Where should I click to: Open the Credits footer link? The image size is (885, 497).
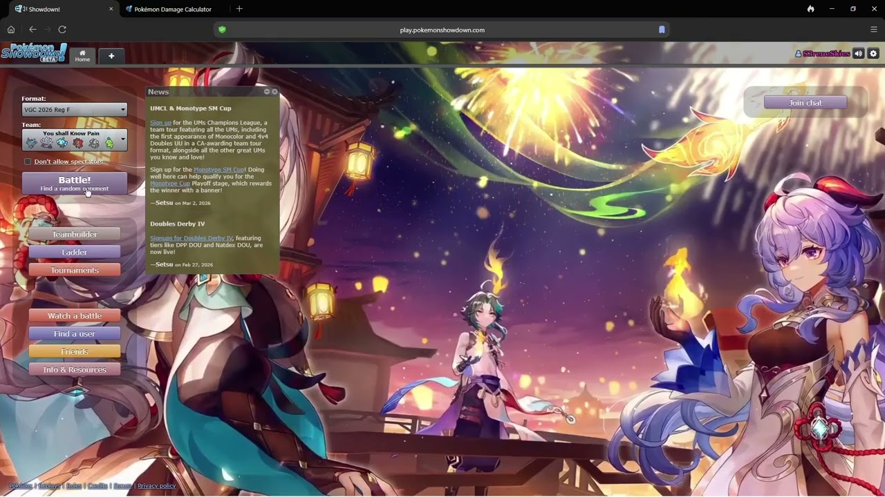[x=97, y=486]
